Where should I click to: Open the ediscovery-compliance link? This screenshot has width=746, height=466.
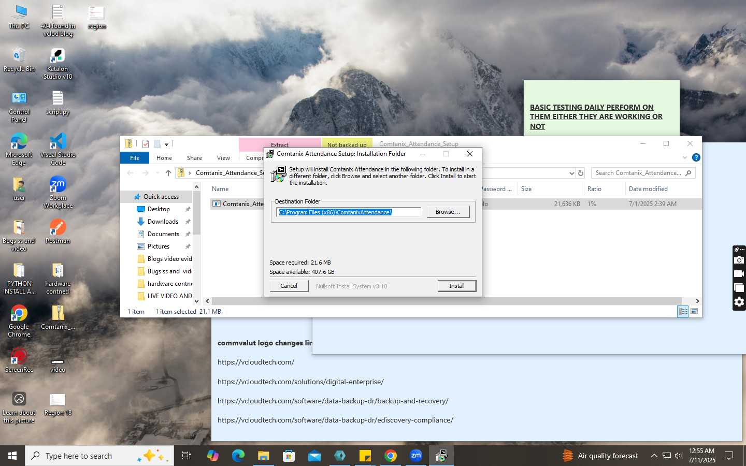(335, 420)
